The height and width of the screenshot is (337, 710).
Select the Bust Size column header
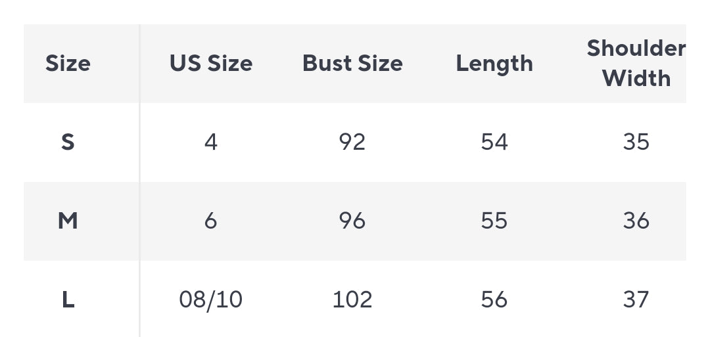(x=352, y=64)
